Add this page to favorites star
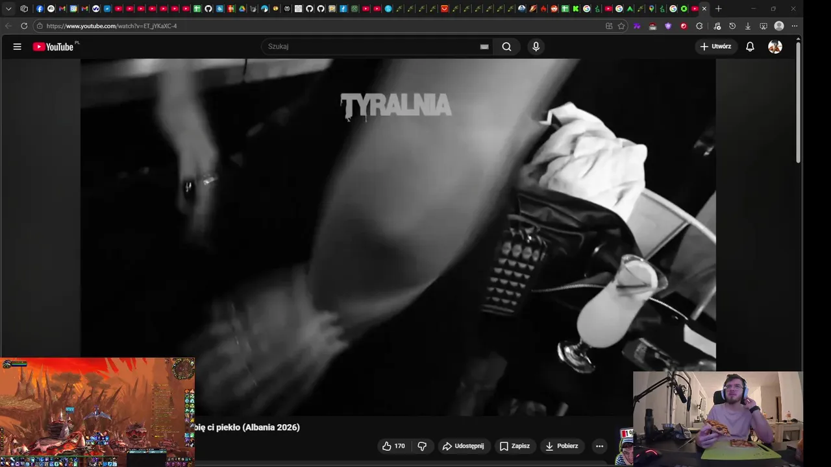The image size is (831, 467). tap(621, 26)
